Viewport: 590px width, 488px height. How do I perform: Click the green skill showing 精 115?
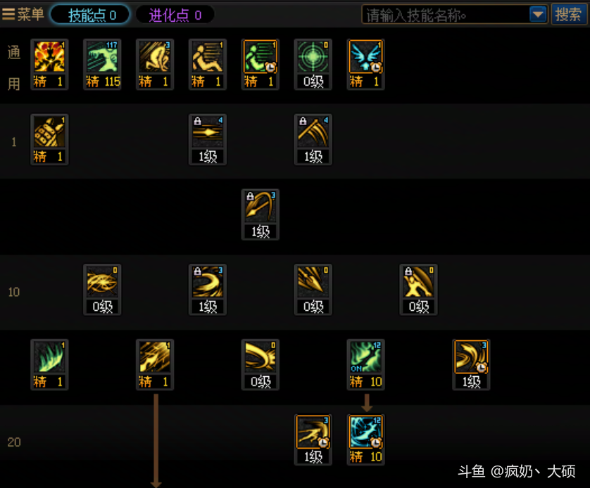pos(102,64)
